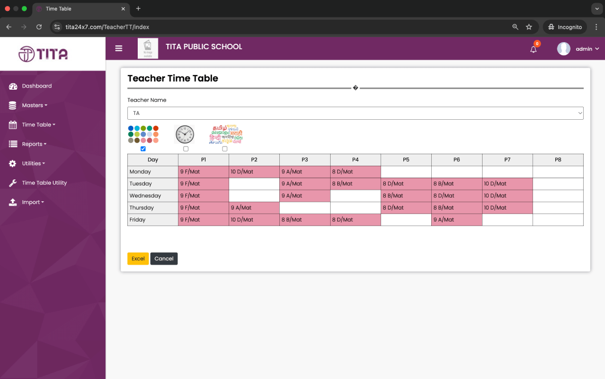Click the Masters database icon
Image resolution: width=605 pixels, height=379 pixels.
(13, 106)
